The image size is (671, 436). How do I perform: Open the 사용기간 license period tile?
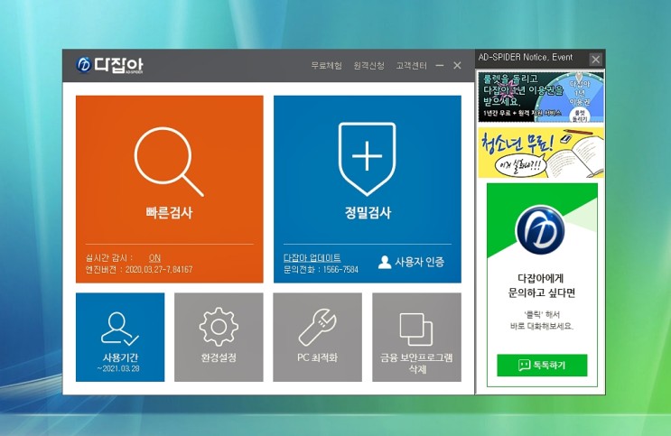pos(120,338)
